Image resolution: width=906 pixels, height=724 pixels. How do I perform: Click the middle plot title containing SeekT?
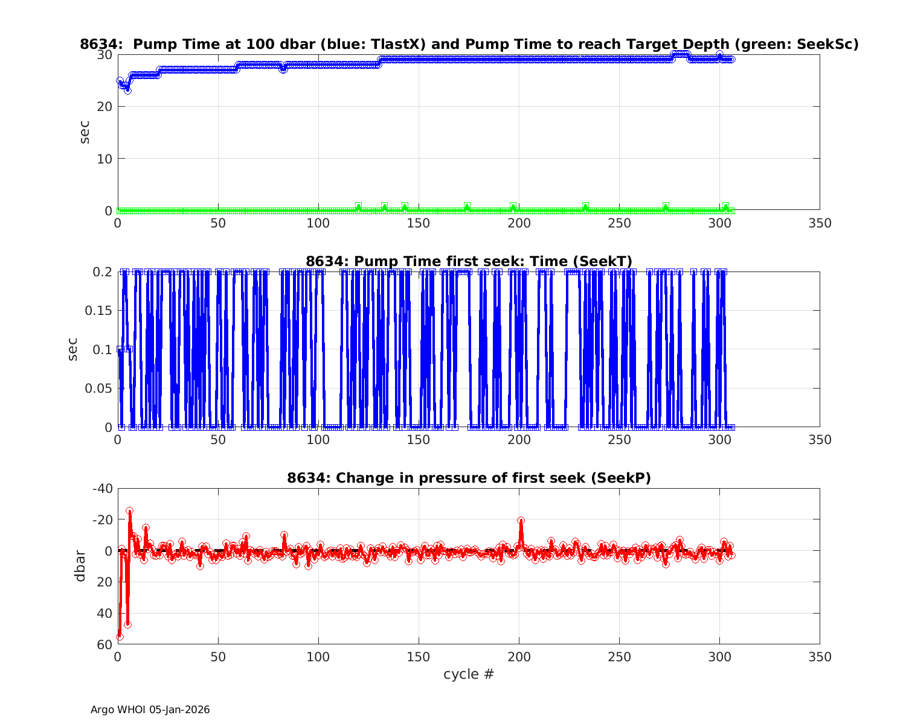pos(469,261)
